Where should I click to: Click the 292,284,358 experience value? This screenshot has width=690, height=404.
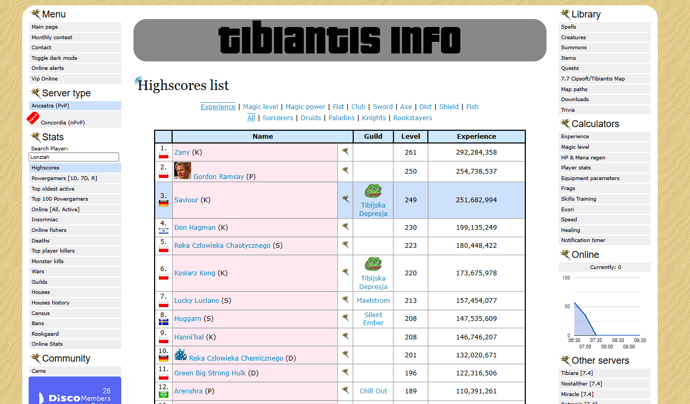tap(477, 152)
